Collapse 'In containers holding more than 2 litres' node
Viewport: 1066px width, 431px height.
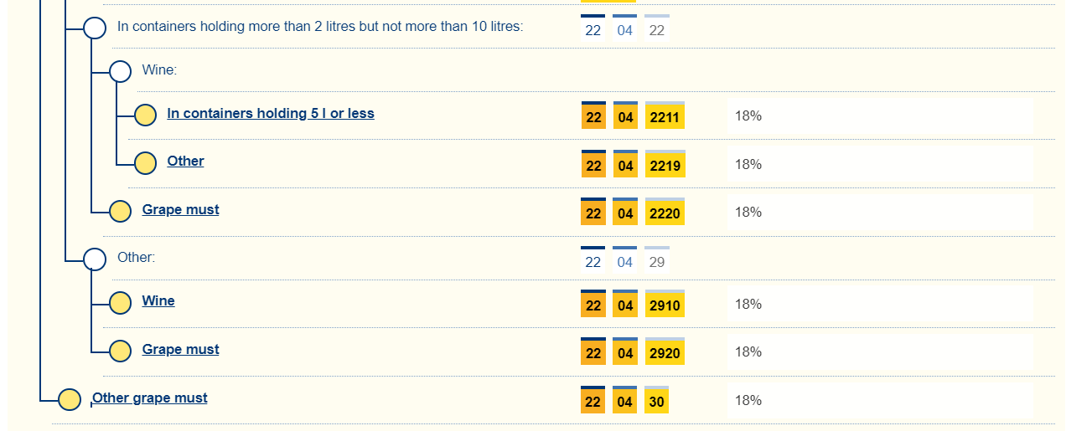click(96, 28)
